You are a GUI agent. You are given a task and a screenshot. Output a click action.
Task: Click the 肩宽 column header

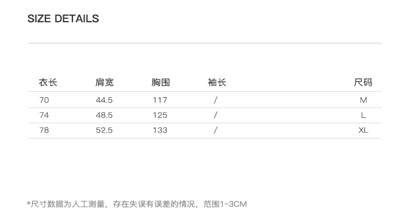105,83
